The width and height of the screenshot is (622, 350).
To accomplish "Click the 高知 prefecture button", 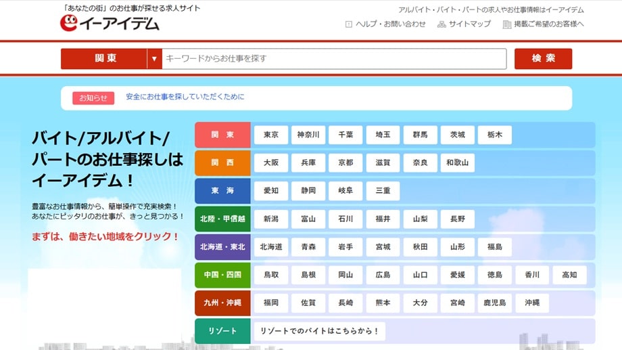I will (569, 275).
